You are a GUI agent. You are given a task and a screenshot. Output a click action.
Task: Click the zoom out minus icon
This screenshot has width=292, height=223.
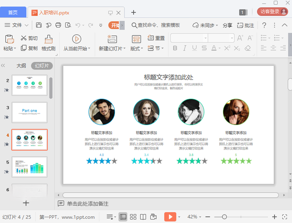[208, 217]
